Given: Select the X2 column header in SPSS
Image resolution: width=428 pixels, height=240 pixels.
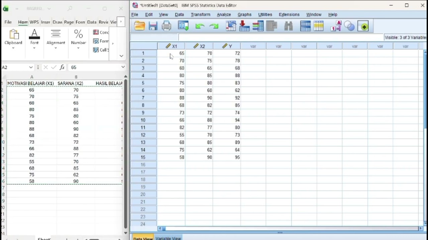Looking at the screenshot, I should (199, 46).
